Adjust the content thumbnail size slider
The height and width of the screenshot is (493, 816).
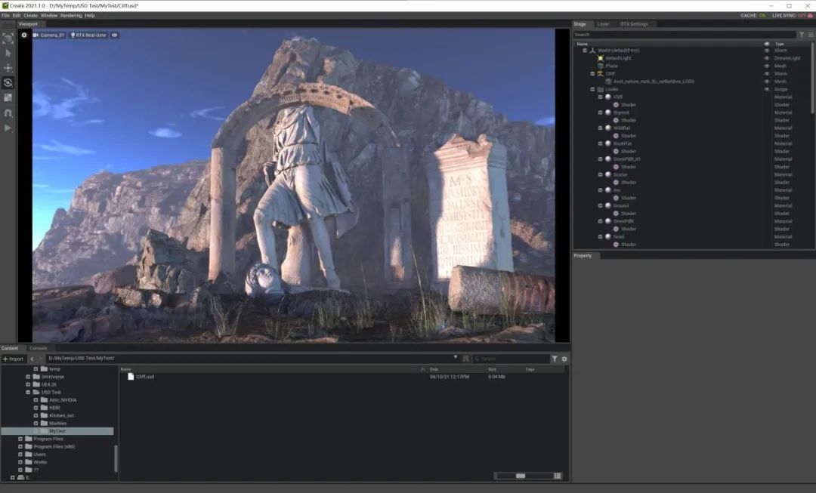tap(521, 476)
